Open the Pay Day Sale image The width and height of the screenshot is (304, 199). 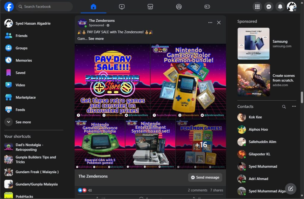pyautogui.click(x=113, y=81)
